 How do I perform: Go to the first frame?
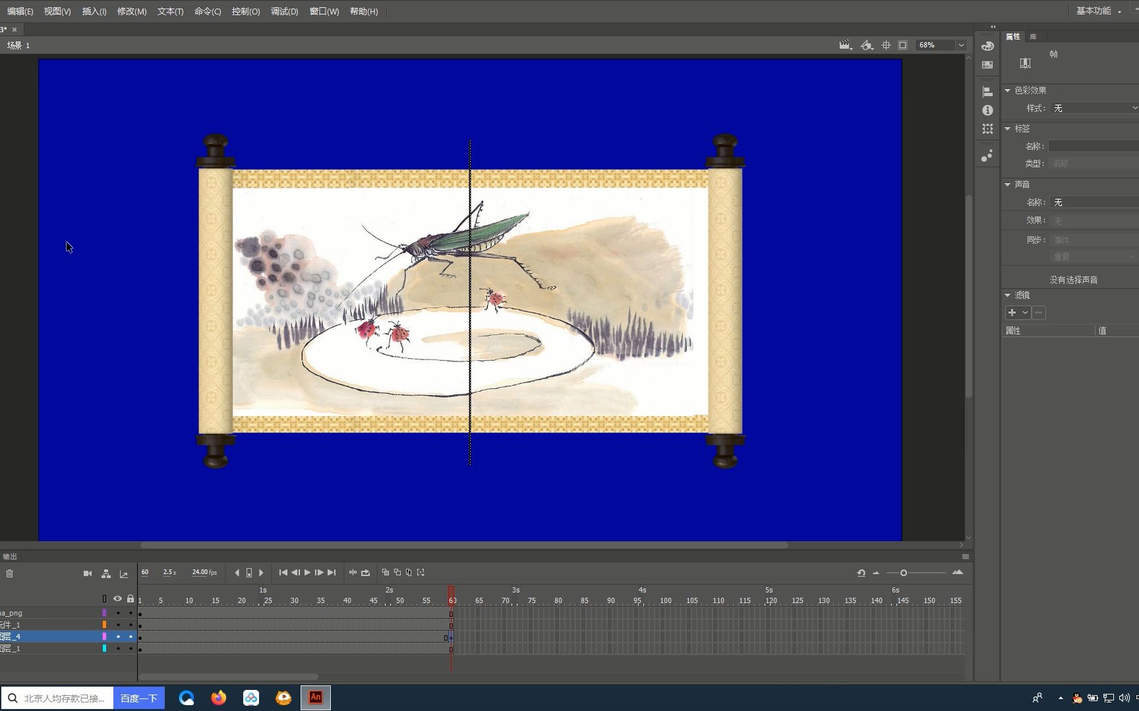[283, 573]
